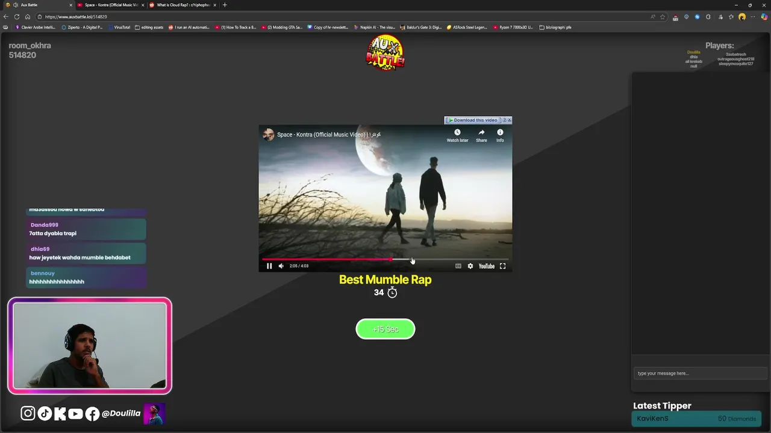
Task: Open I run an AI automati... bookmark
Action: click(189, 27)
